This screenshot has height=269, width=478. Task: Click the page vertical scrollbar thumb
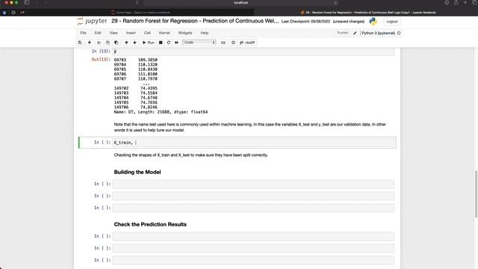[476, 194]
